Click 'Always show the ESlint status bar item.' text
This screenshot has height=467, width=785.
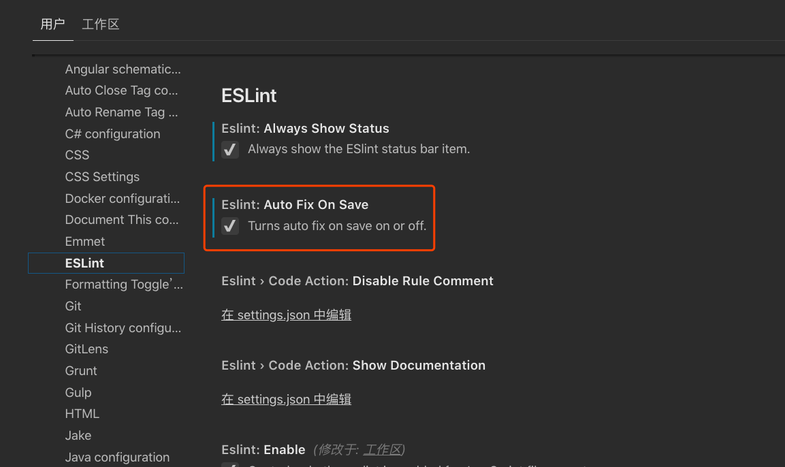pyautogui.click(x=359, y=149)
